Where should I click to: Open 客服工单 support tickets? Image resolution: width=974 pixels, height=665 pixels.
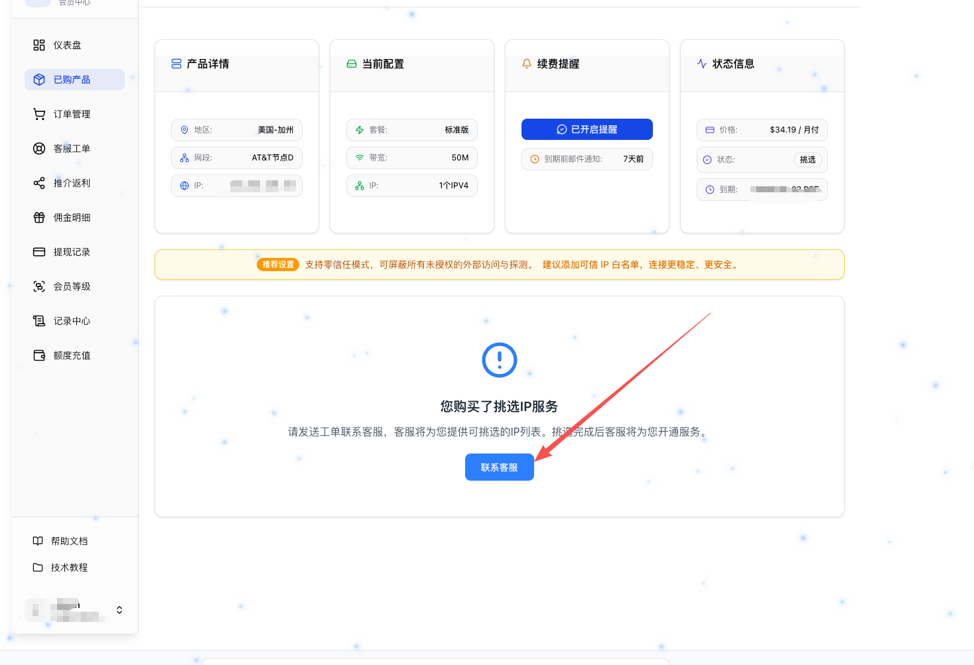(74, 149)
